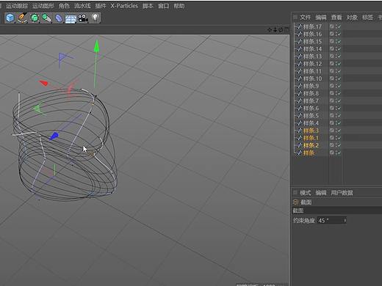Image resolution: width=382 pixels, height=286 pixels.
Task: Click the Object Manager panel grip icon
Action: point(295,17)
